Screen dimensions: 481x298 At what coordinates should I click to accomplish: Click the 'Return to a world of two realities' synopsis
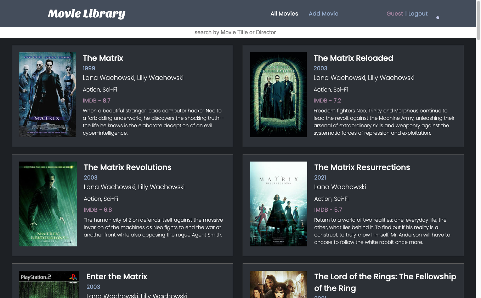(x=382, y=231)
